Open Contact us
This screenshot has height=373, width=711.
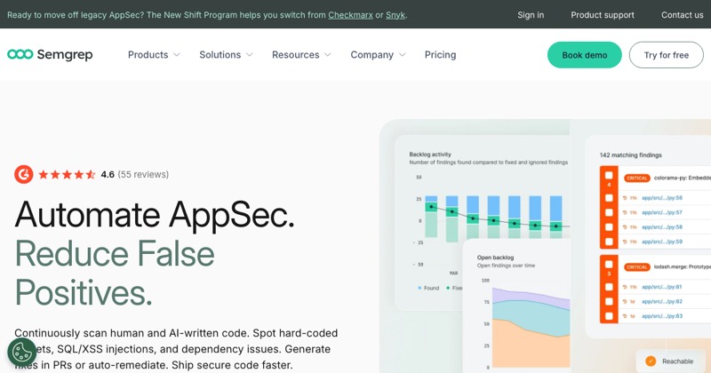tap(682, 15)
